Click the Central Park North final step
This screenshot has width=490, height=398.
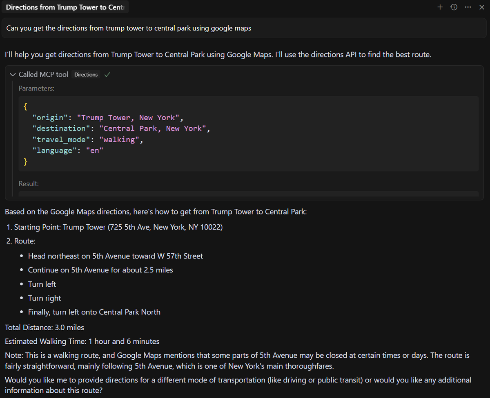point(94,312)
